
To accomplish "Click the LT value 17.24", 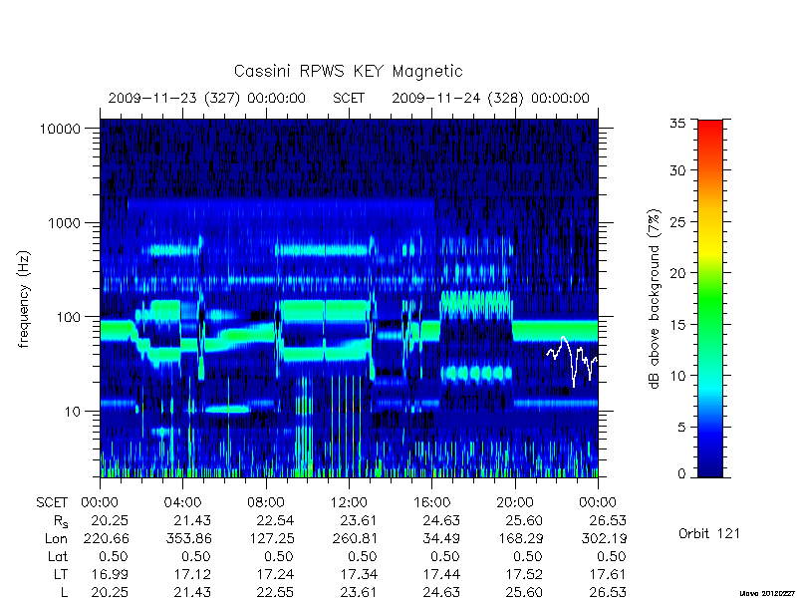I will pos(275,574).
